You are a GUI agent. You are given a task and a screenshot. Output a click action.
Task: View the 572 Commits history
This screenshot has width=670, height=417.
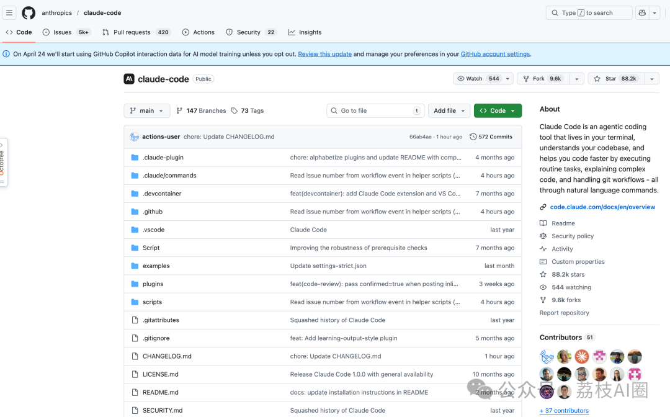[x=491, y=137]
